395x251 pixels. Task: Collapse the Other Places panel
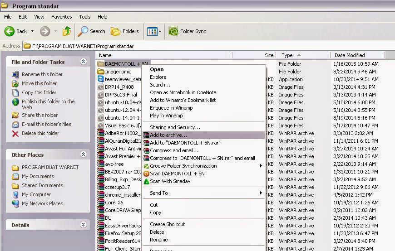point(84,154)
